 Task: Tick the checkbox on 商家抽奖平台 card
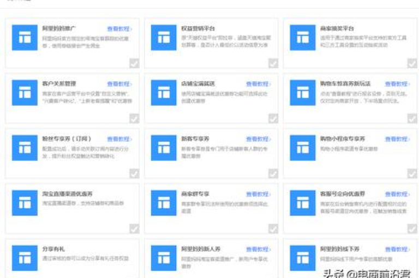coord(412,63)
